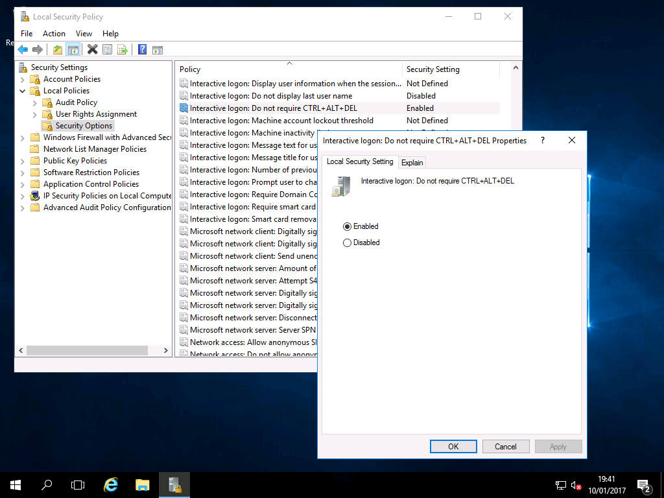The width and height of the screenshot is (664, 498).
Task: Click Cancel in the Properties dialog
Action: coord(506,446)
